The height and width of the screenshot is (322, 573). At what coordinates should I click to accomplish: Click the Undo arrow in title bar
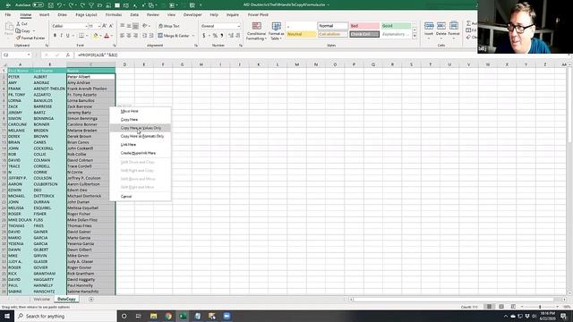pos(60,5)
